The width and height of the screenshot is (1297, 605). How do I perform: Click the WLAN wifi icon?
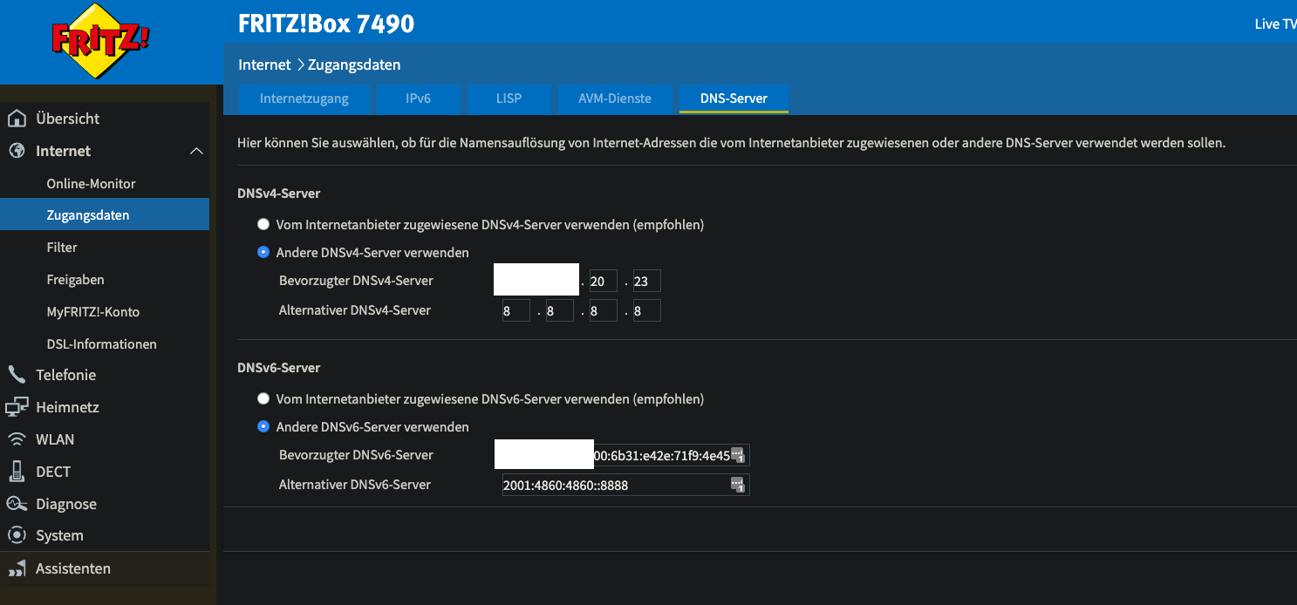(17, 439)
